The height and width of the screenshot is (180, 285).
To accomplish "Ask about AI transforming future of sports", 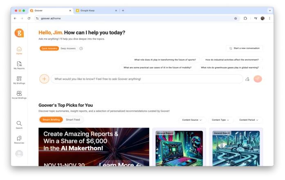I will 165,60.
